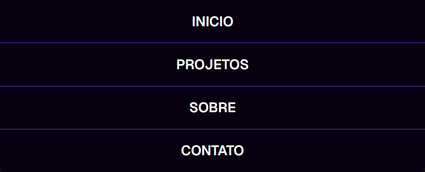Navigate to INICIO page
425x172 pixels.
click(x=212, y=21)
